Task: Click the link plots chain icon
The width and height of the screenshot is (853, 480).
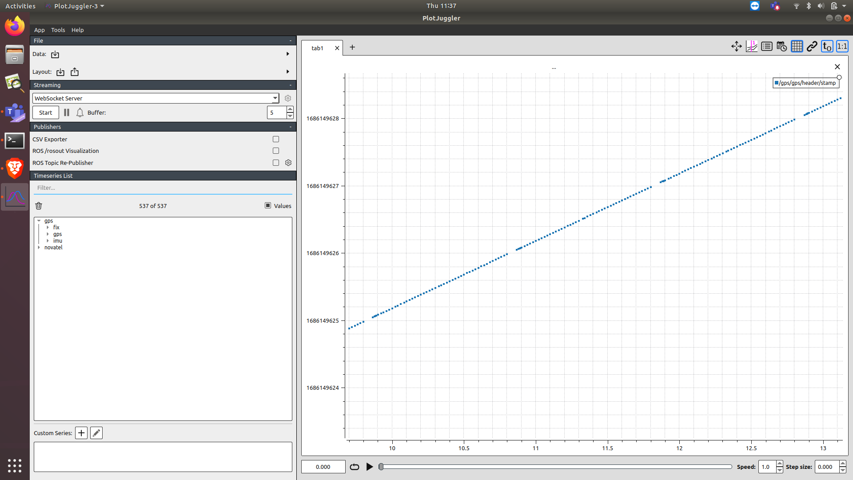Action: point(812,46)
